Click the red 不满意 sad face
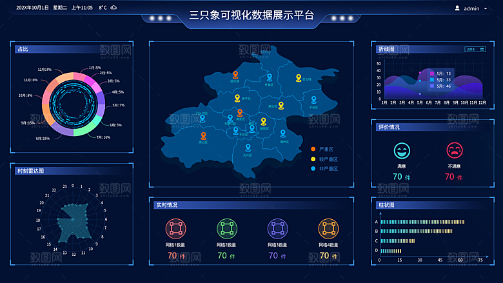 (455, 150)
